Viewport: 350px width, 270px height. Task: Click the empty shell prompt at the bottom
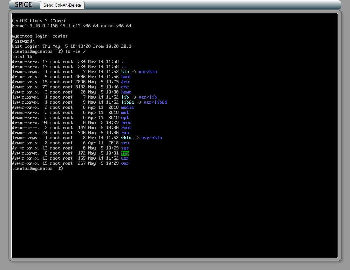point(37,169)
